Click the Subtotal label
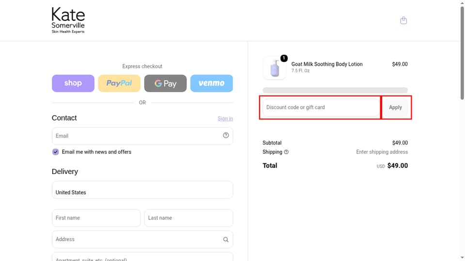The height and width of the screenshot is (261, 465). (x=272, y=143)
